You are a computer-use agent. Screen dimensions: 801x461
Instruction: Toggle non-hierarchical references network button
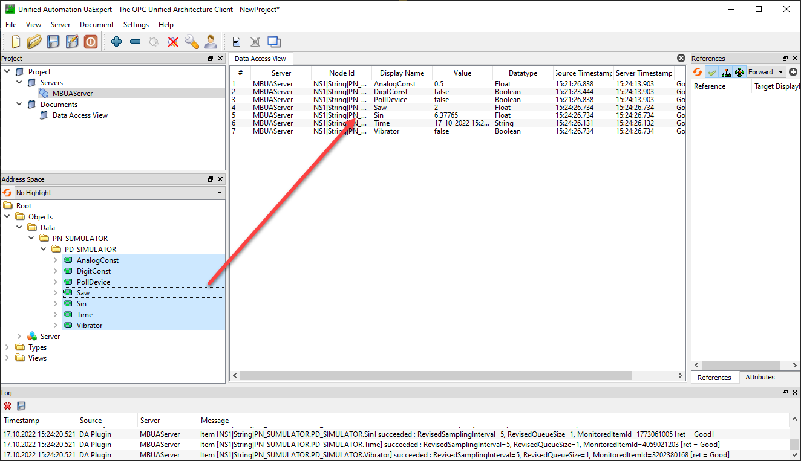pyautogui.click(x=739, y=72)
